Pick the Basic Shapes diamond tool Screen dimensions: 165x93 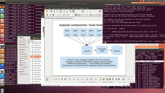pos(74,79)
